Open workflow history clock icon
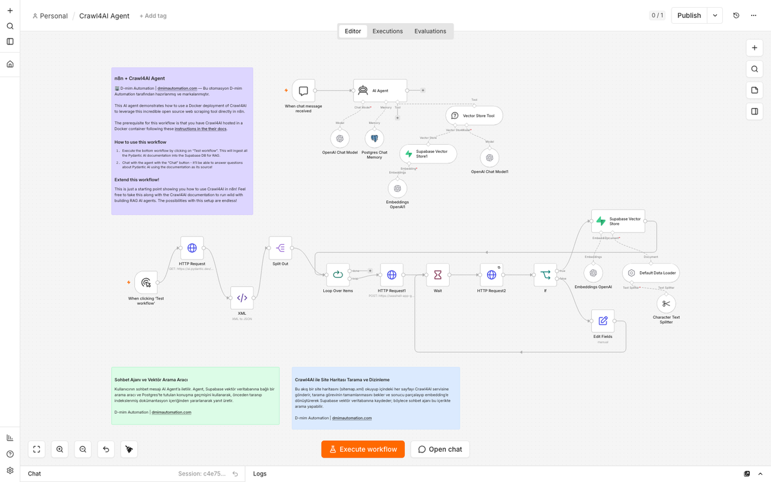771x482 pixels. point(736,15)
